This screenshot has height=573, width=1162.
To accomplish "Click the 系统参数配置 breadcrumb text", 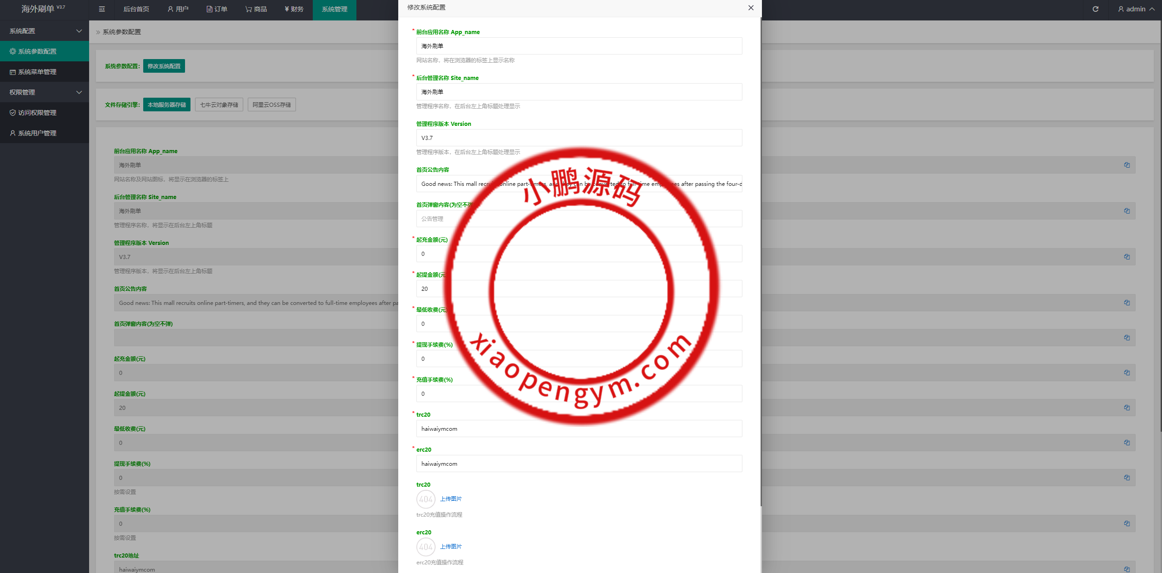I will (122, 32).
